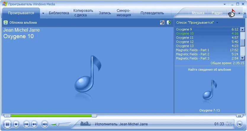Select Magnetic Fields - Part 1
247x131 pixels.
(x=207, y=50)
